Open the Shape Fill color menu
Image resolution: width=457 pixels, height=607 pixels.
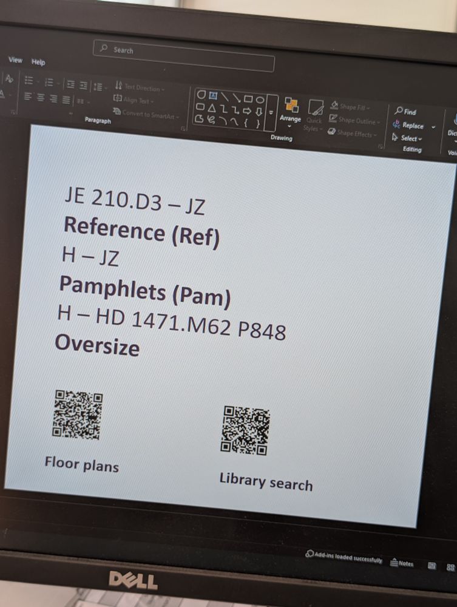350,106
